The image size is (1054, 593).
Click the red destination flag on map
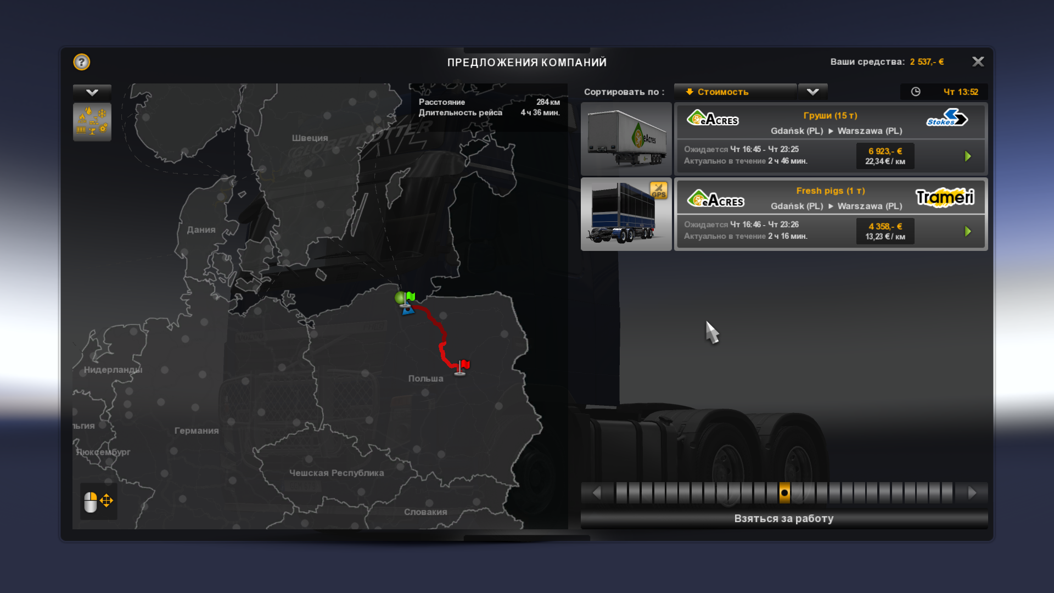(464, 365)
